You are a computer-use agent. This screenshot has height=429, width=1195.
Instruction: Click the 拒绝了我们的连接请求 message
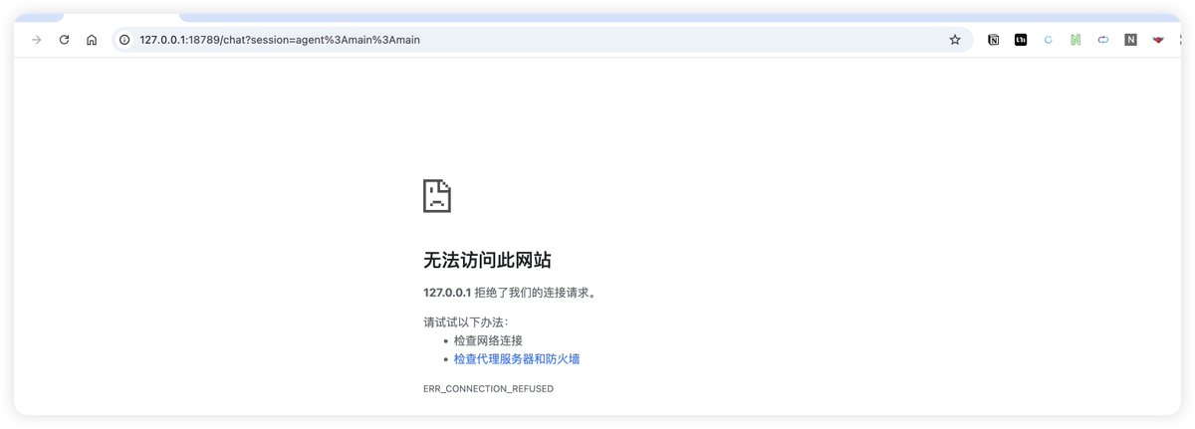pyautogui.click(x=535, y=293)
